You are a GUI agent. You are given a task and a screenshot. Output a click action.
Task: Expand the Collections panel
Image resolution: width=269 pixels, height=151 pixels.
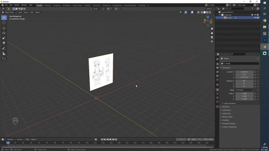point(227,110)
